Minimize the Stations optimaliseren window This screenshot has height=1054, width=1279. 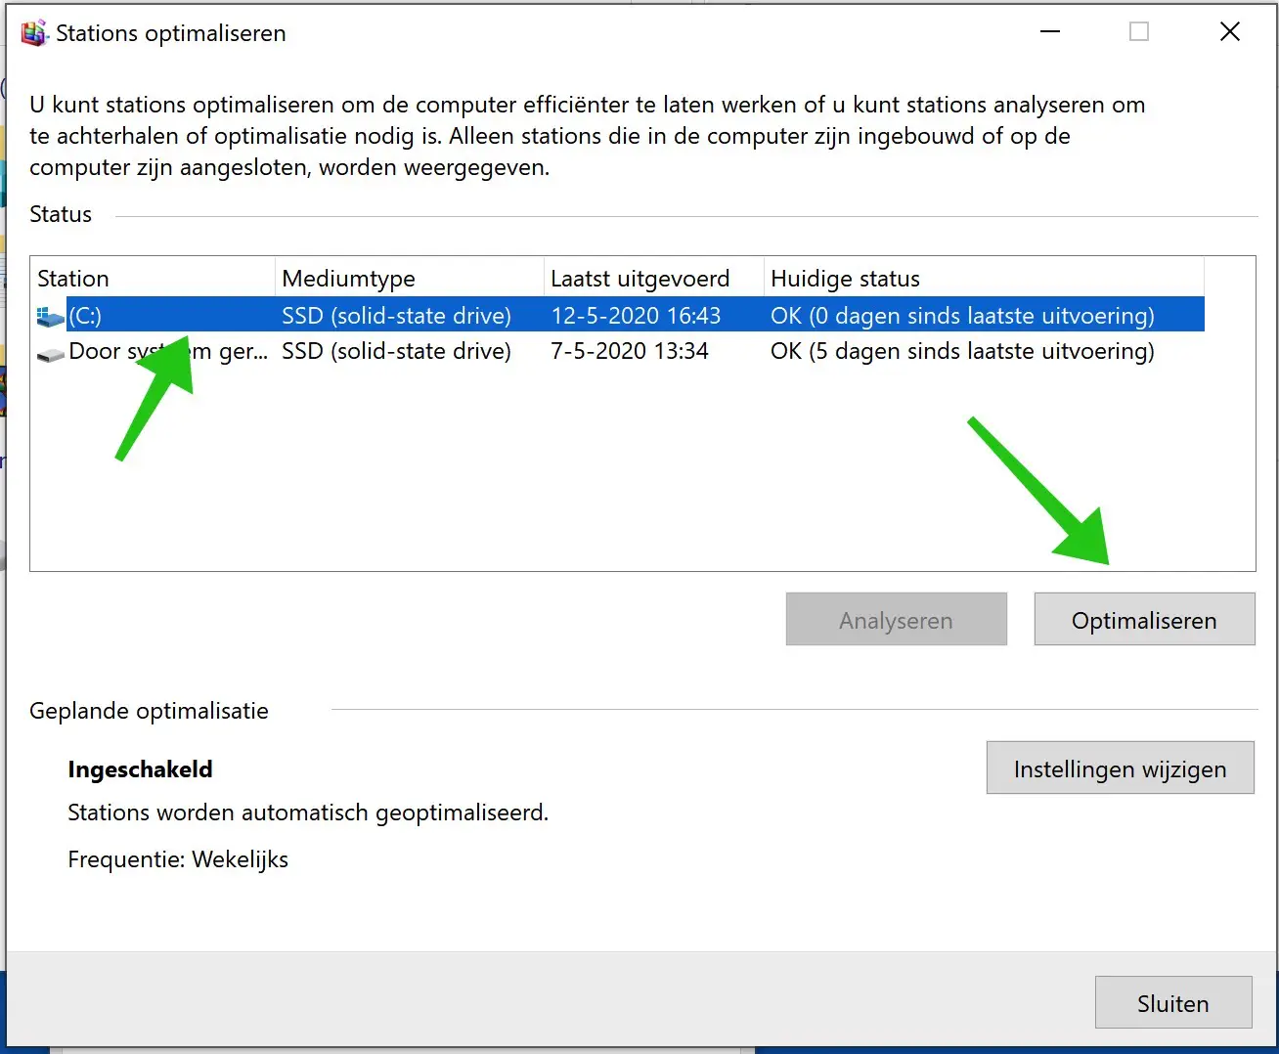pos(1050,31)
